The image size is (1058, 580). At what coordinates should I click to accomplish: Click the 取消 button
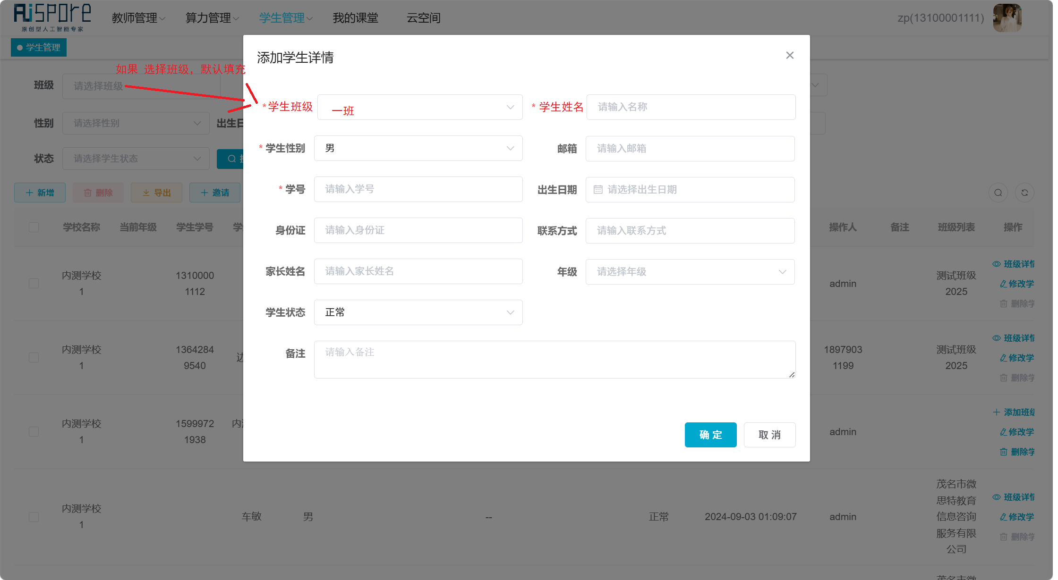770,435
